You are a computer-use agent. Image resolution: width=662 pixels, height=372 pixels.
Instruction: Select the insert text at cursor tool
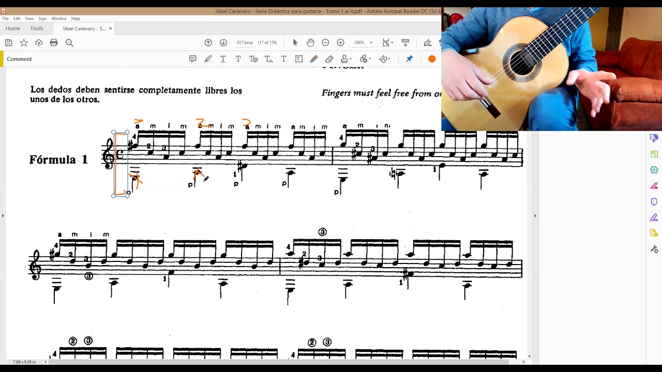(x=268, y=59)
